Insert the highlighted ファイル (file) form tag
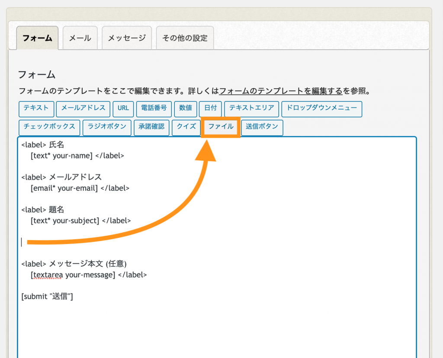 tap(220, 128)
